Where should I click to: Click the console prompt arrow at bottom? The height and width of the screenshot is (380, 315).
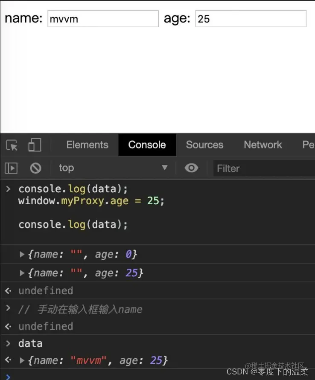click(x=8, y=377)
